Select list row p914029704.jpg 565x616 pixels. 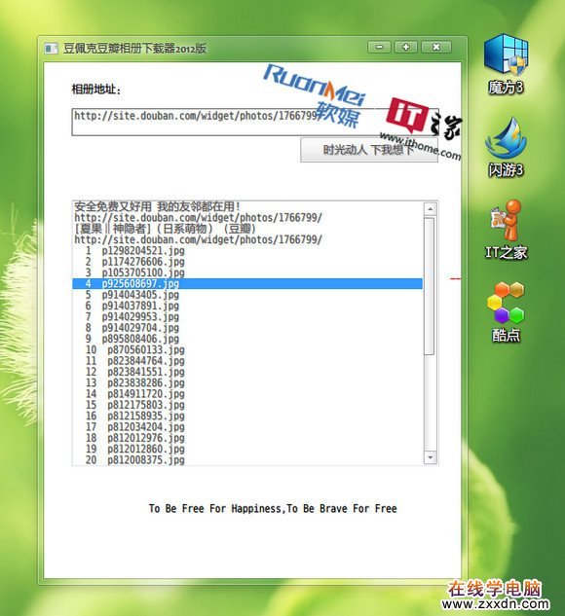247,328
